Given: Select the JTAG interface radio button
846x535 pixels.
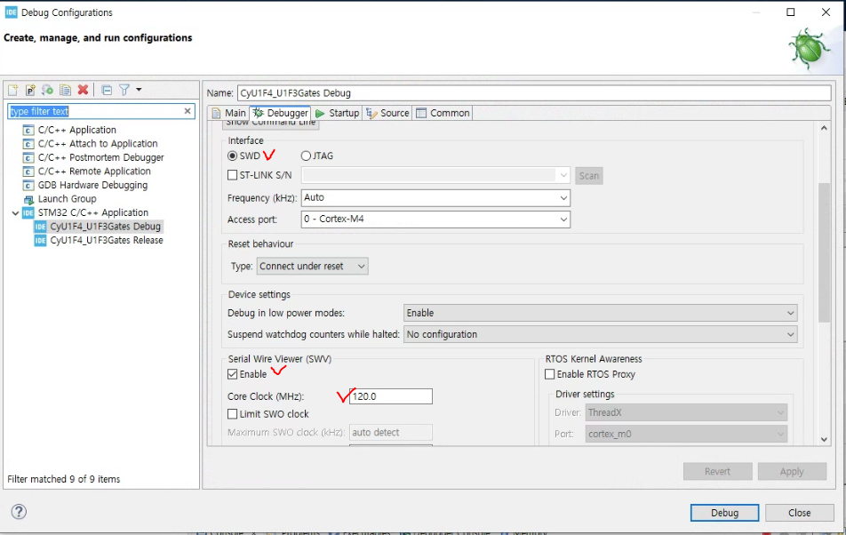Looking at the screenshot, I should (306, 156).
